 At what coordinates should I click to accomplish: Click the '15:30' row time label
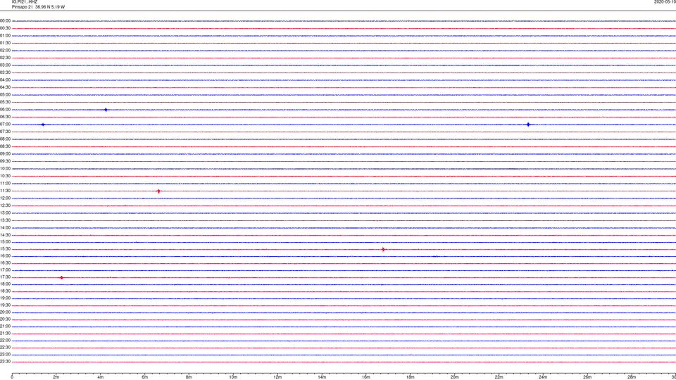coord(5,249)
